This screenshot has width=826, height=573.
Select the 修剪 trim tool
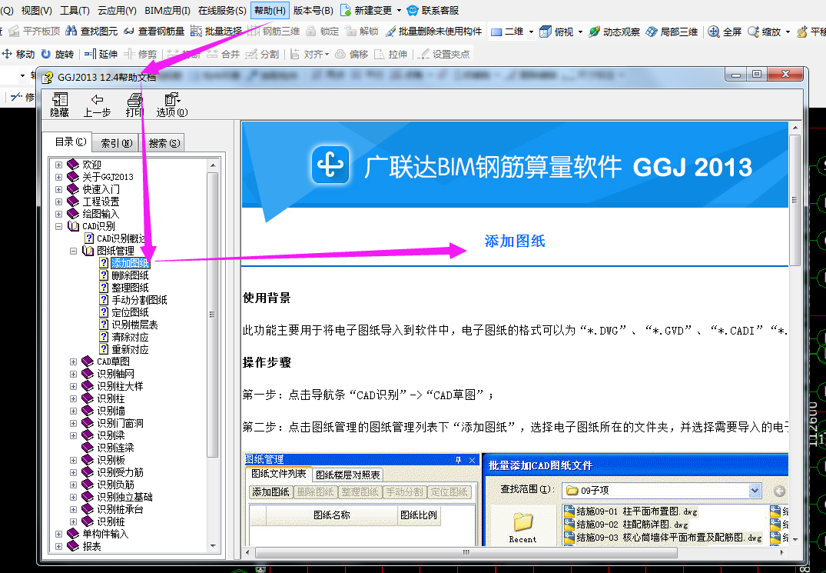click(x=141, y=54)
